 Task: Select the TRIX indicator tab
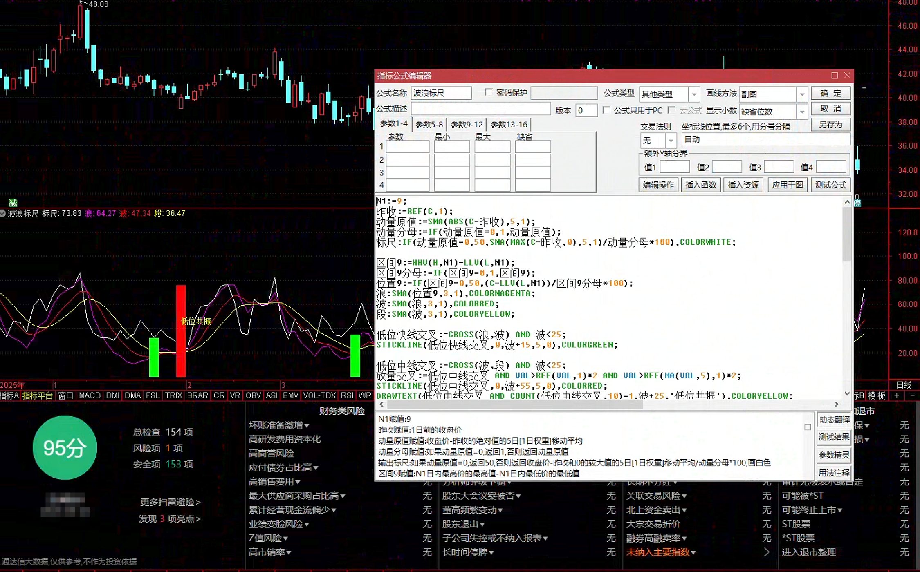tap(174, 395)
